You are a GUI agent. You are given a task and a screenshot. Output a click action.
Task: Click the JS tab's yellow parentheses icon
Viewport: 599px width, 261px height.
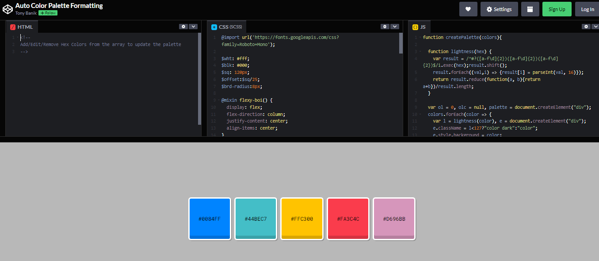coord(415,27)
